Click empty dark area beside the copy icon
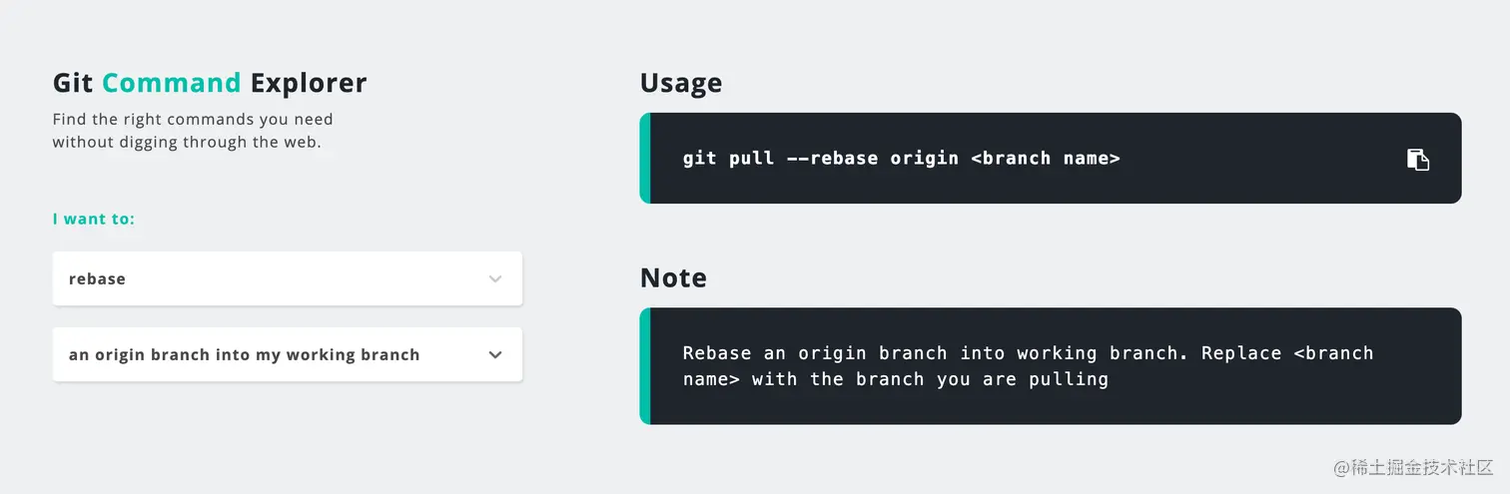Image resolution: width=1510 pixels, height=494 pixels. 1298,159
